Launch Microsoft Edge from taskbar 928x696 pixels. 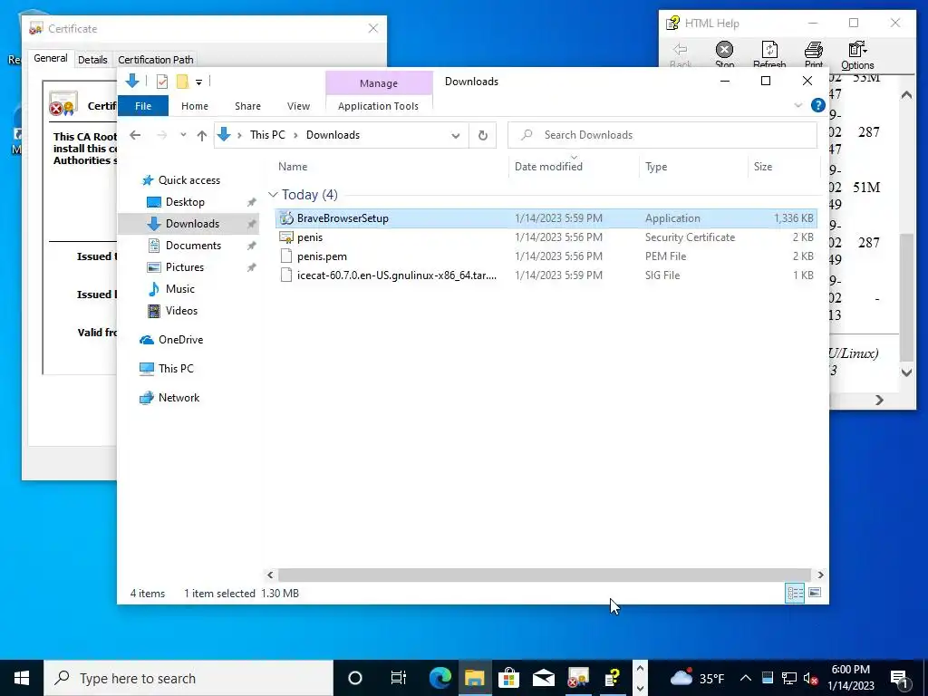click(x=440, y=678)
